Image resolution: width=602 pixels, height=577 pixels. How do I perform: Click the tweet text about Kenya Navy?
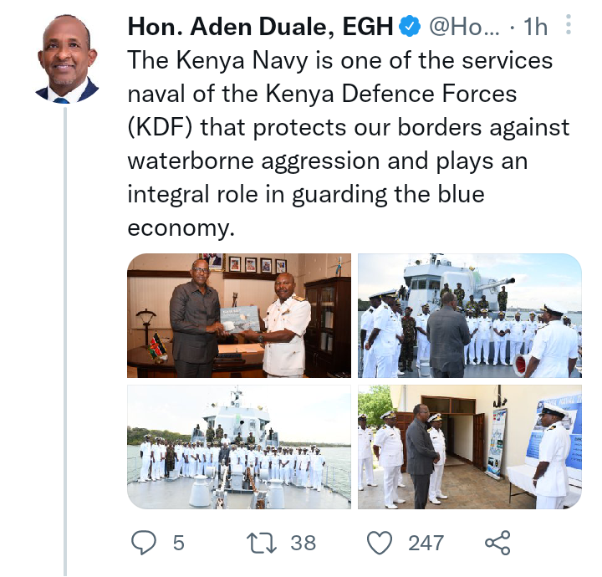point(348,144)
